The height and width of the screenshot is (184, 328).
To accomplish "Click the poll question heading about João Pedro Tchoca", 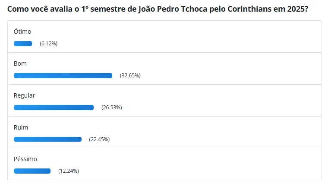I will tap(158, 9).
